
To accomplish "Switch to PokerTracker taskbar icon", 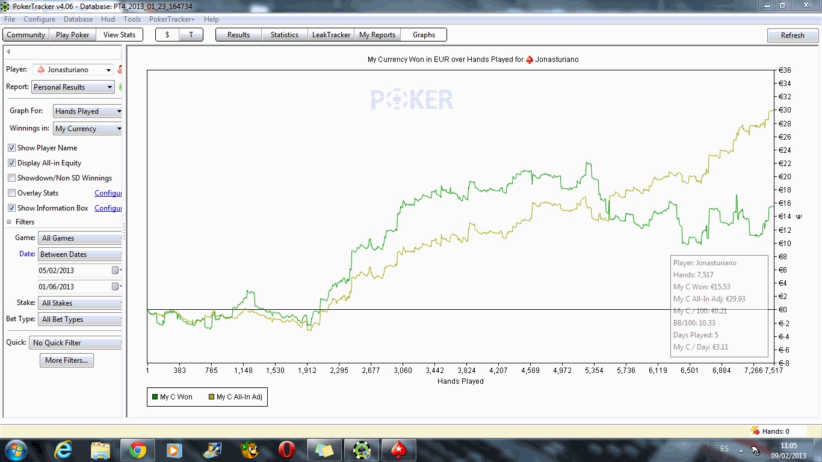I will coord(362,450).
